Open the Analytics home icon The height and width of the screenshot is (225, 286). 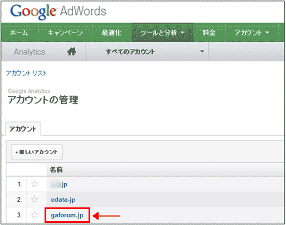coord(71,52)
